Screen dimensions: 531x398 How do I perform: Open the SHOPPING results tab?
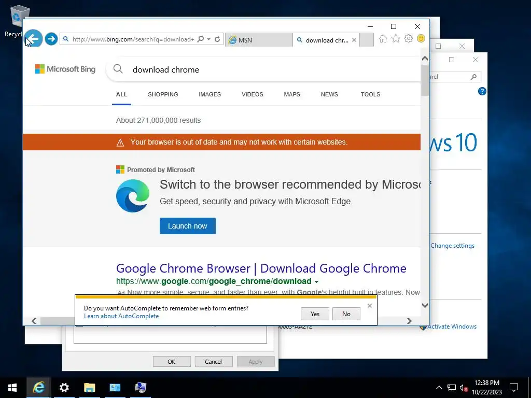(x=163, y=94)
